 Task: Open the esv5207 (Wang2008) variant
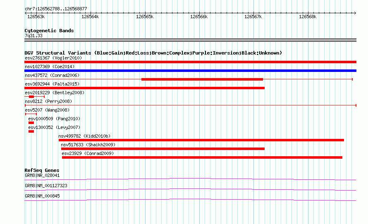(x=47, y=110)
